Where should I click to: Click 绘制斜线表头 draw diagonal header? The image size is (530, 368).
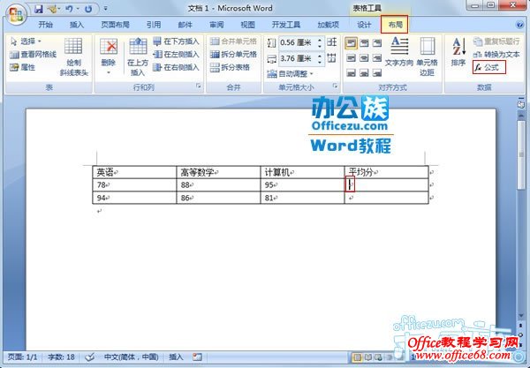pyautogui.click(x=73, y=56)
